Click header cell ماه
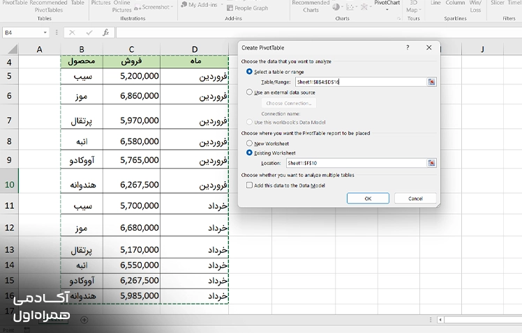 point(195,61)
